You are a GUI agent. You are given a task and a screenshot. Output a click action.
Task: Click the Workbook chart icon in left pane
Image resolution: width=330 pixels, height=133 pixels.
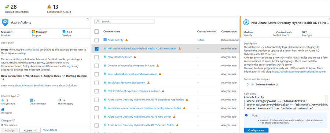point(3,109)
